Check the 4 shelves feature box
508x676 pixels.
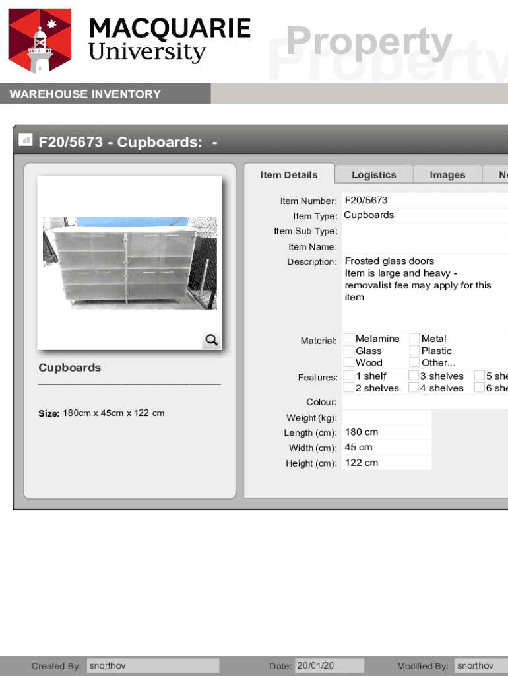click(414, 388)
